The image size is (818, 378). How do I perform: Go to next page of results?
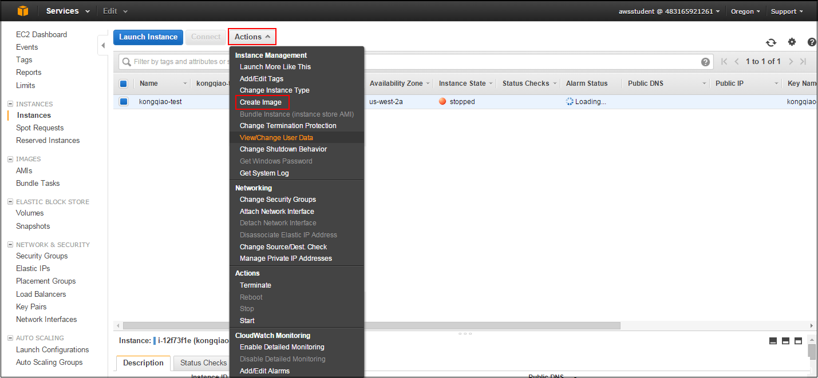(x=791, y=62)
